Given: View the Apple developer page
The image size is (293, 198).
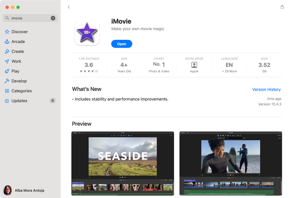Looking at the screenshot, I should 194,65.
